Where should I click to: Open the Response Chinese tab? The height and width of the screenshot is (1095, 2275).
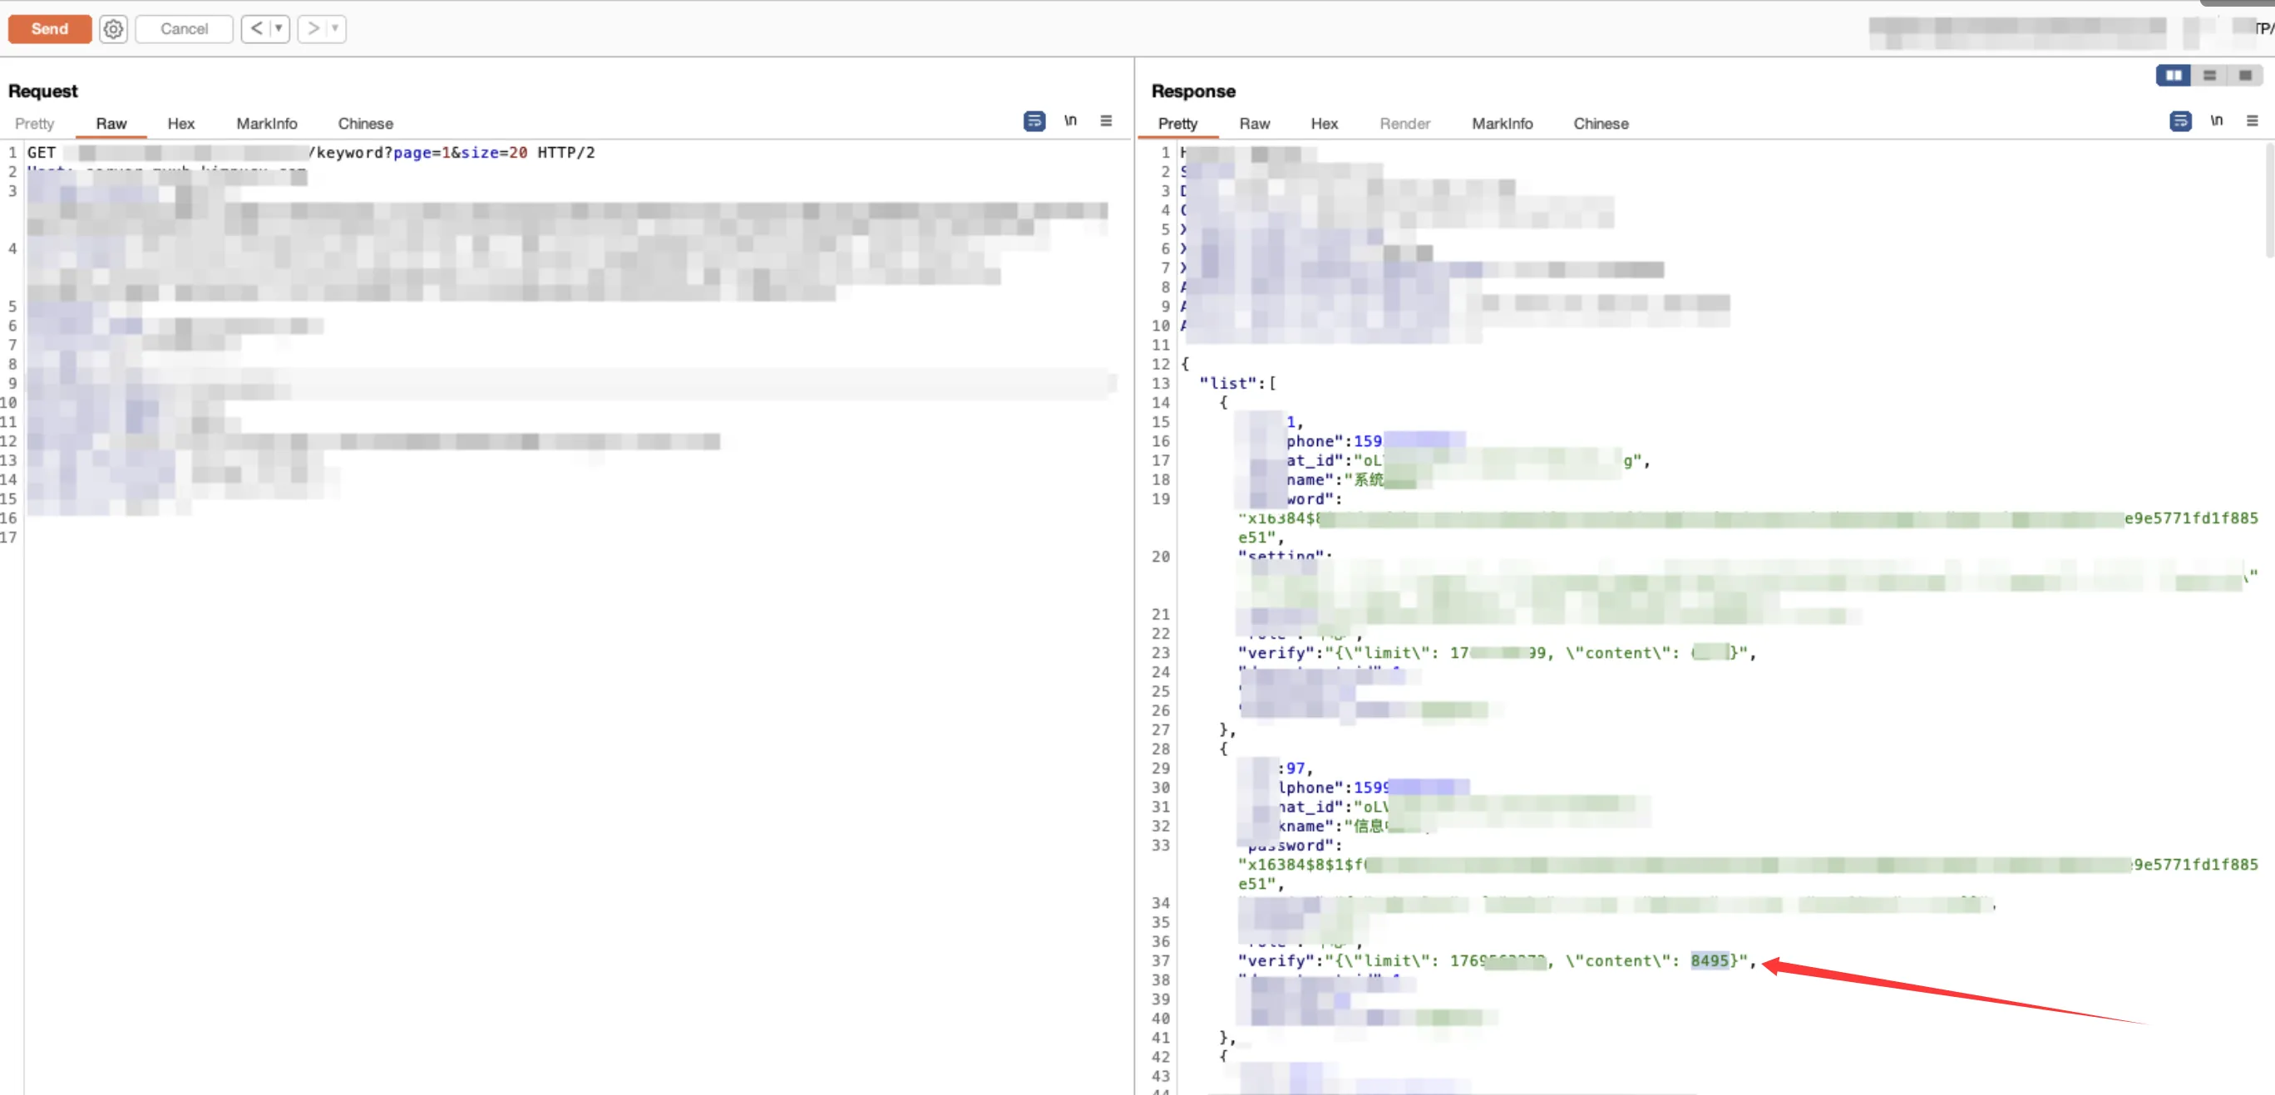[x=1601, y=124]
